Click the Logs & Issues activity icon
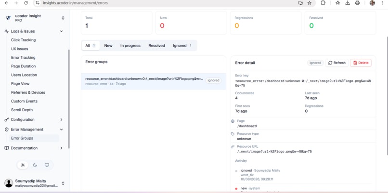Viewport: 388px width, 193px height. 7,31
